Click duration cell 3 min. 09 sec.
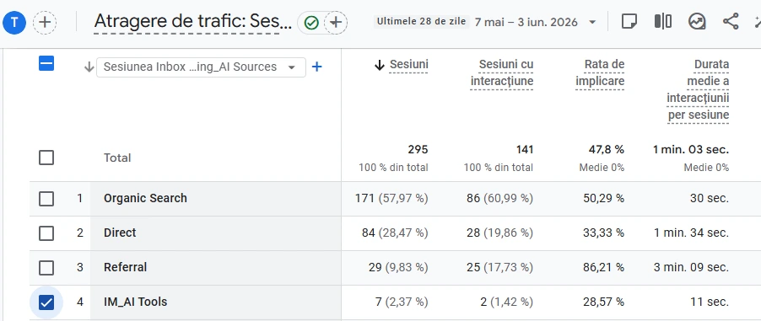This screenshot has height=321, width=761. pos(691,267)
